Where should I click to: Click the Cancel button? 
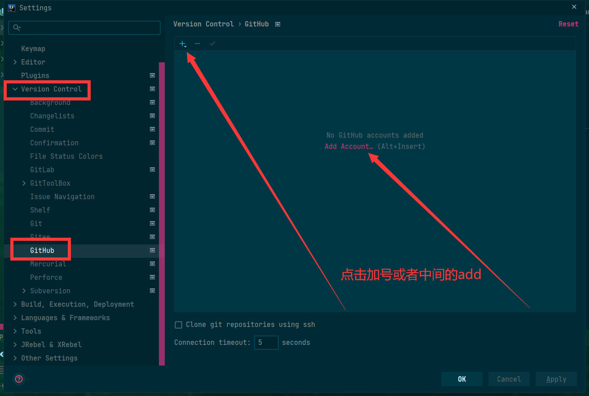(509, 379)
